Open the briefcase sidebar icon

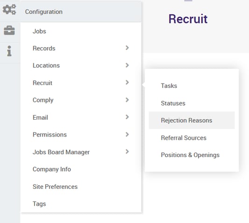pos(9,30)
